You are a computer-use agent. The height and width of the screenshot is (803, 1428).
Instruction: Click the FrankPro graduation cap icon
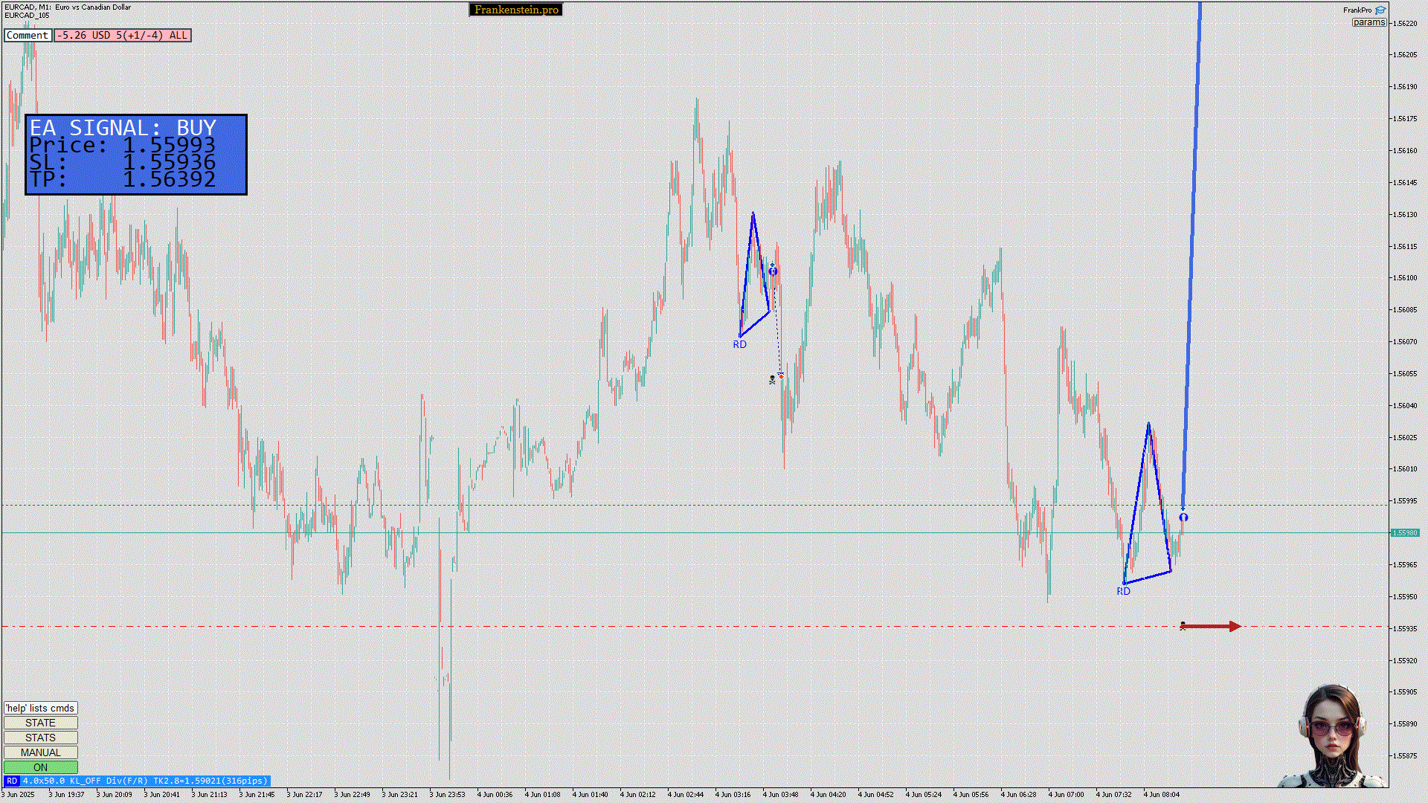tap(1380, 10)
